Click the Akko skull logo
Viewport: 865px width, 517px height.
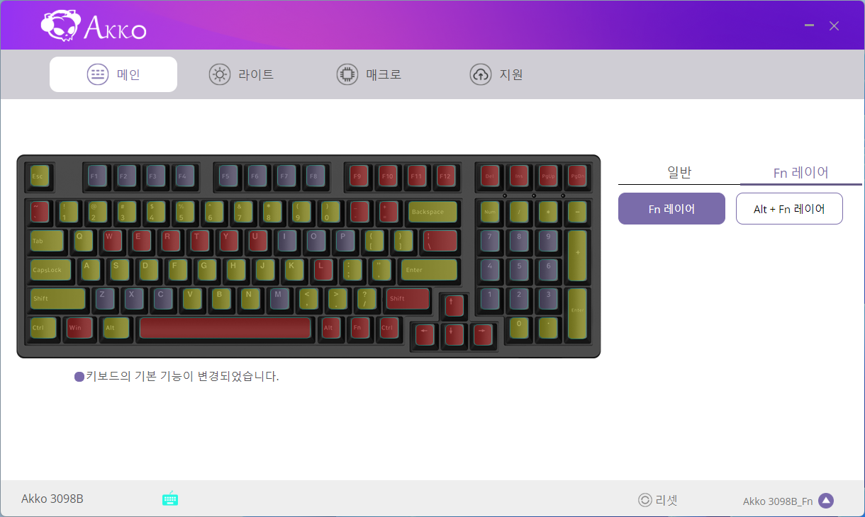(x=59, y=26)
